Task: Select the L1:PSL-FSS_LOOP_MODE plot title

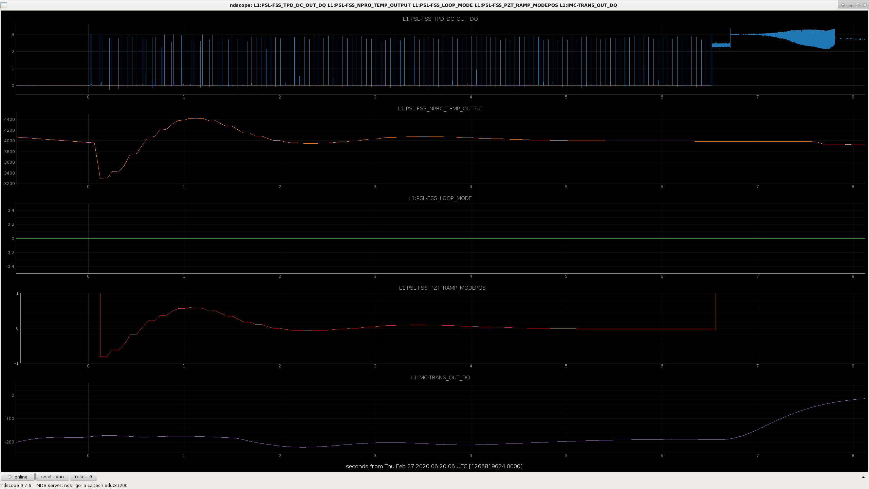Action: pyautogui.click(x=440, y=198)
